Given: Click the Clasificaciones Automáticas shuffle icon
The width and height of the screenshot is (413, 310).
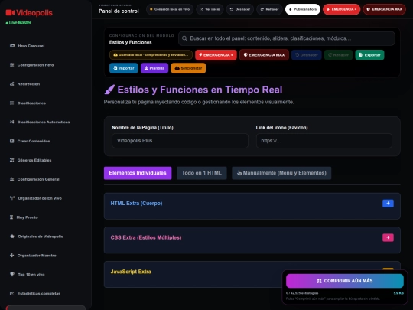Looking at the screenshot, I should click(11, 122).
